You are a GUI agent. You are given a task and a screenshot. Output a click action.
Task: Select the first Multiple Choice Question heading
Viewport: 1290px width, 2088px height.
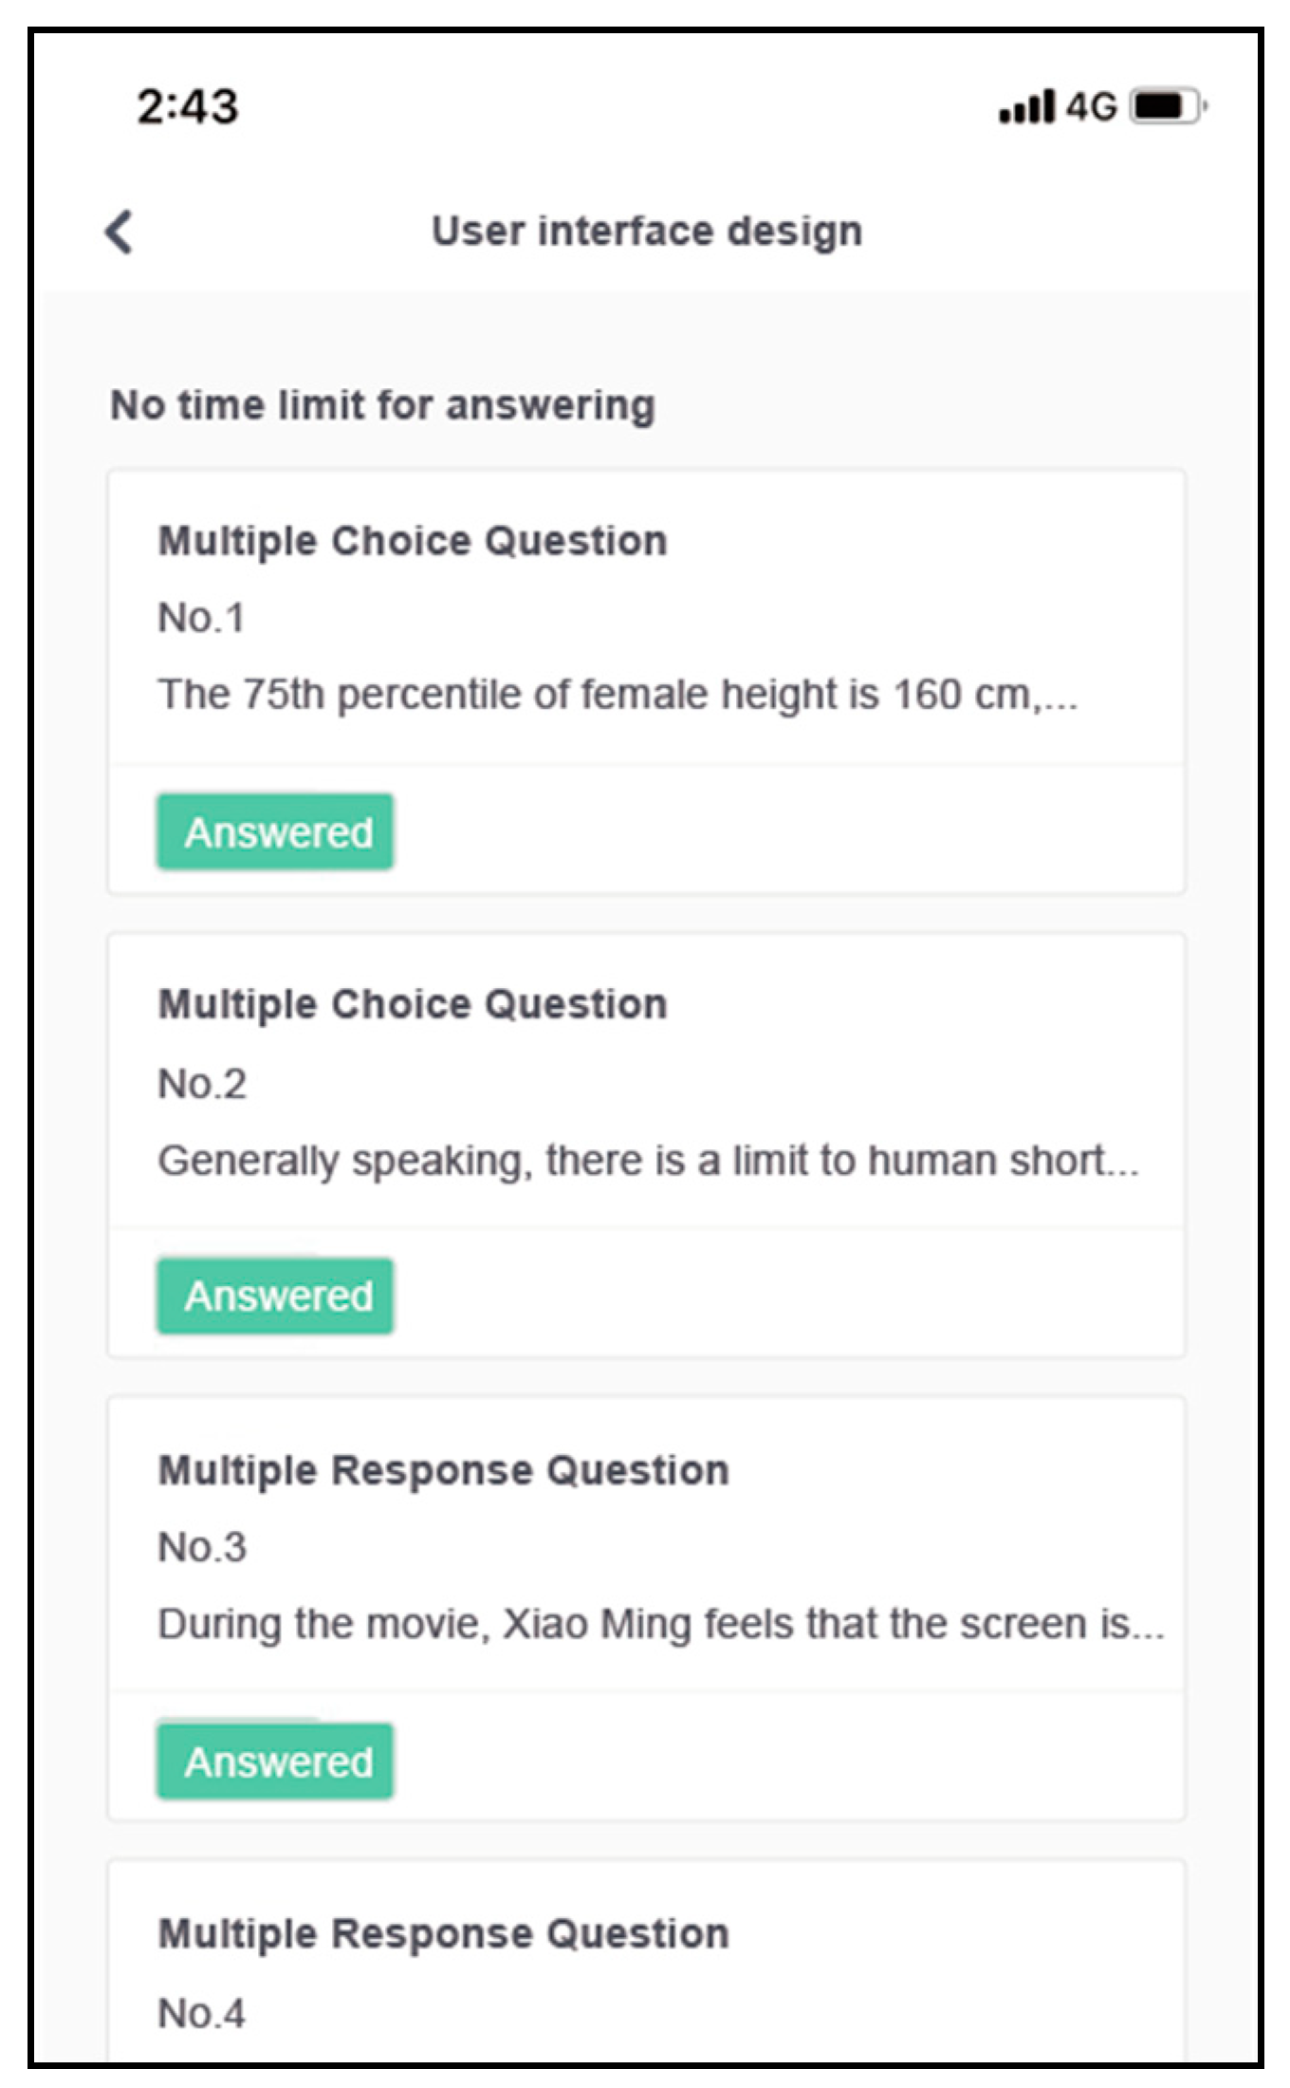413,541
